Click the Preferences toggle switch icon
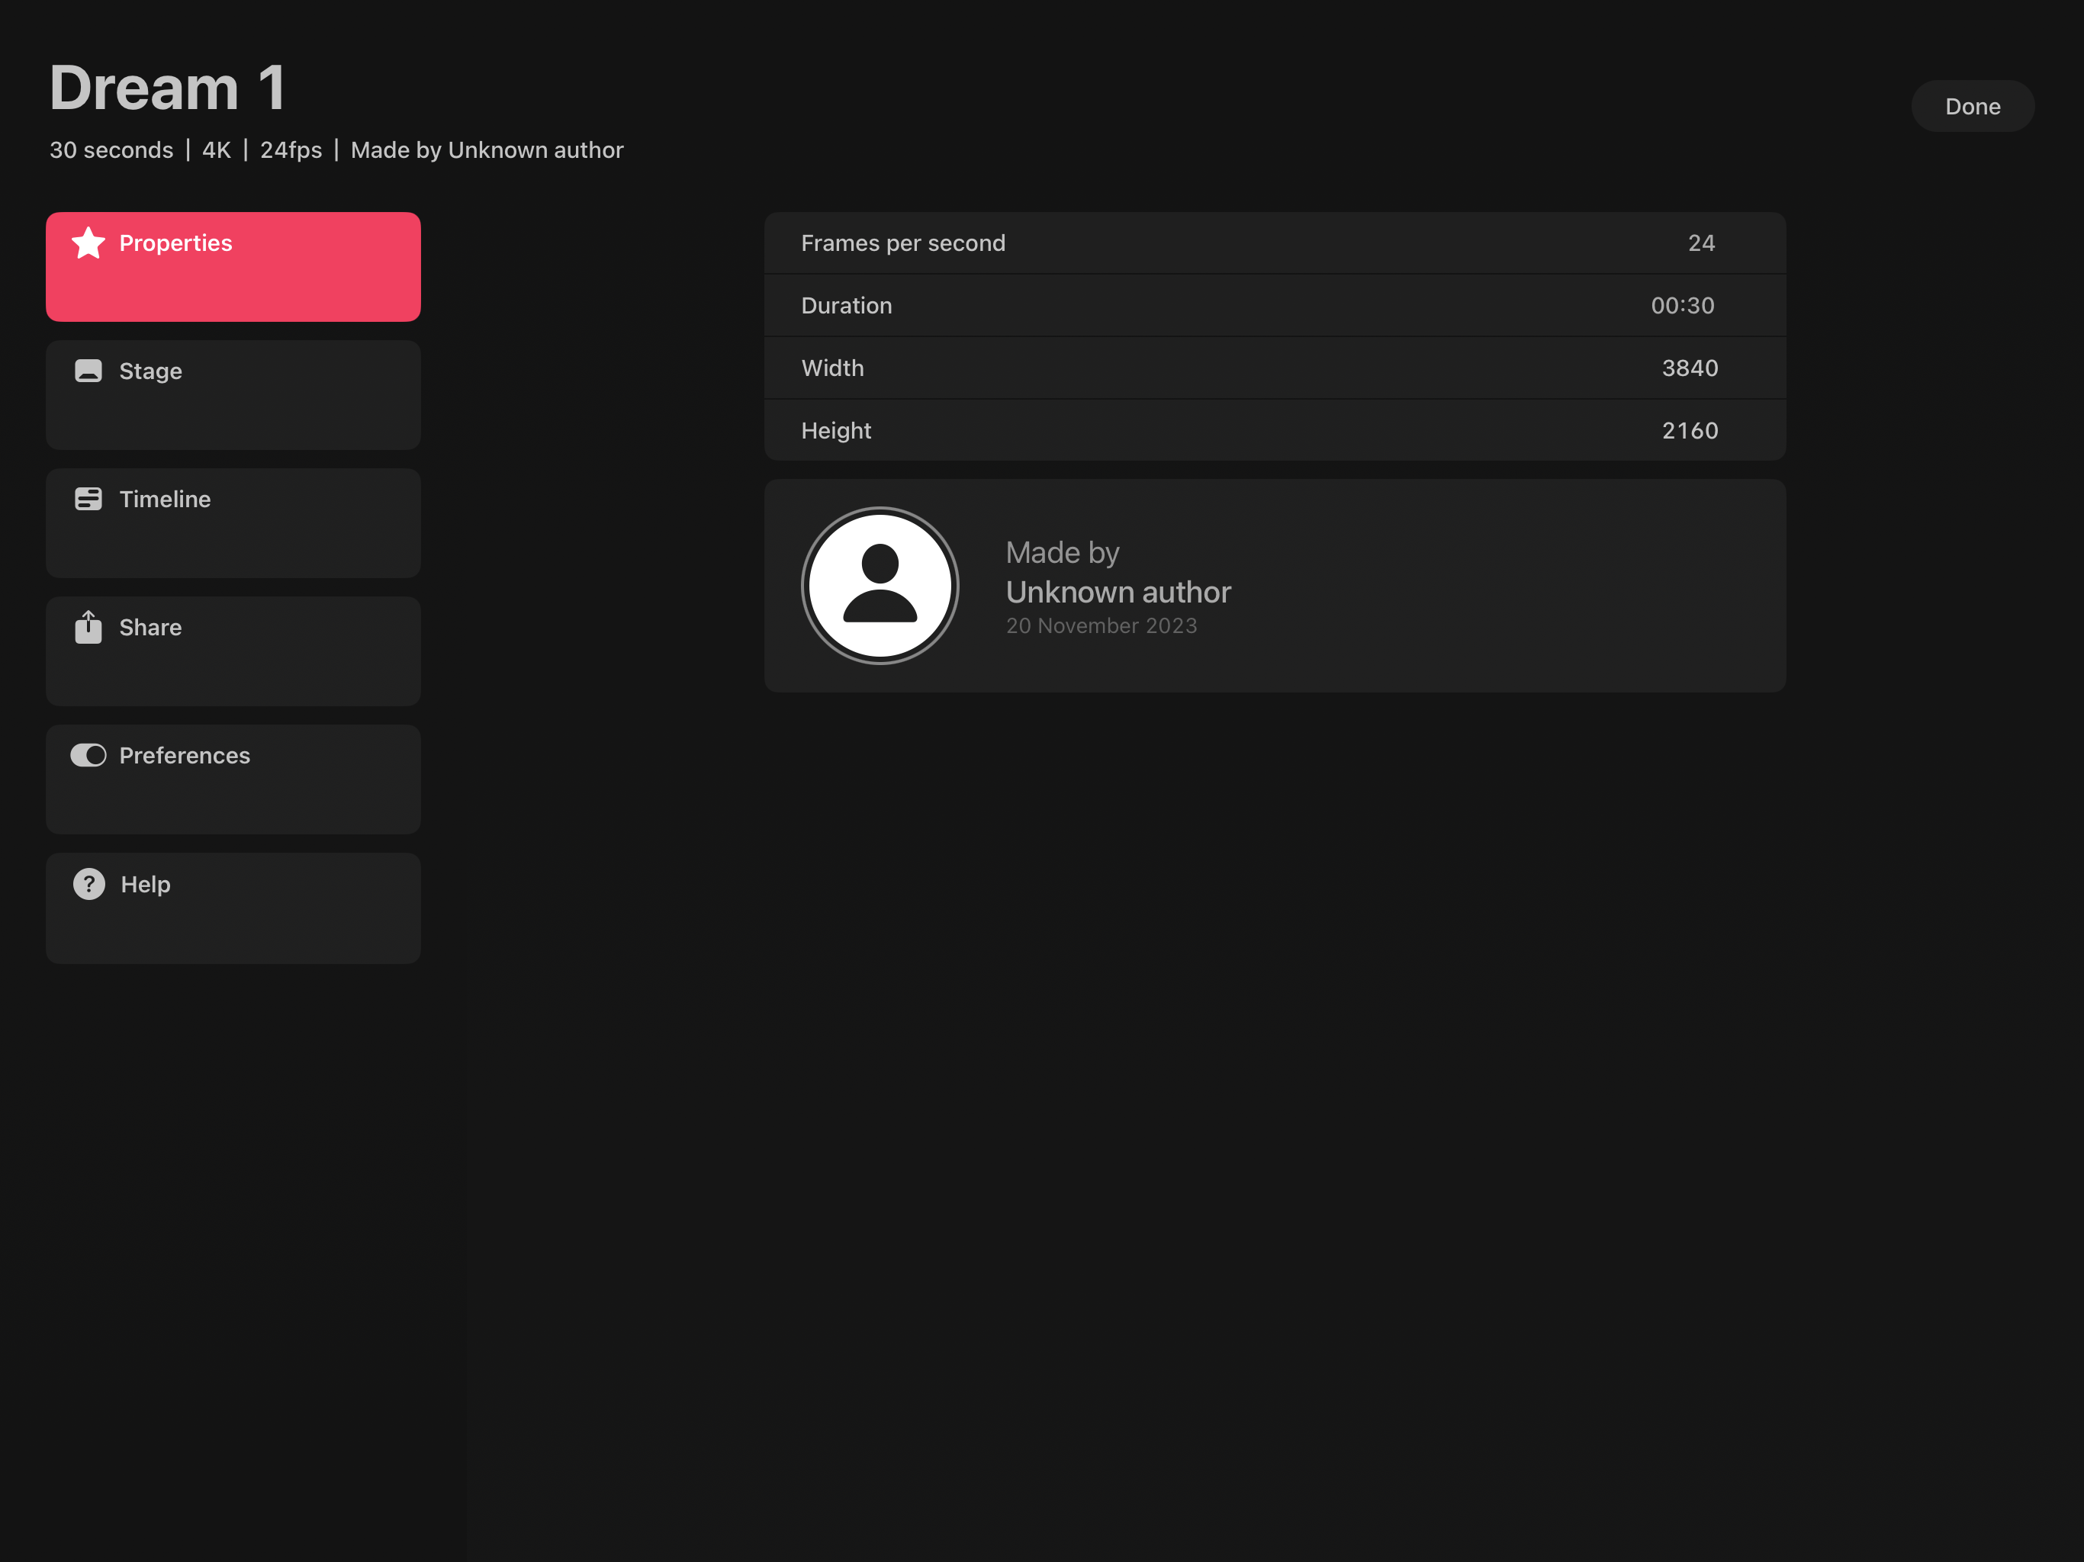 pos(88,756)
